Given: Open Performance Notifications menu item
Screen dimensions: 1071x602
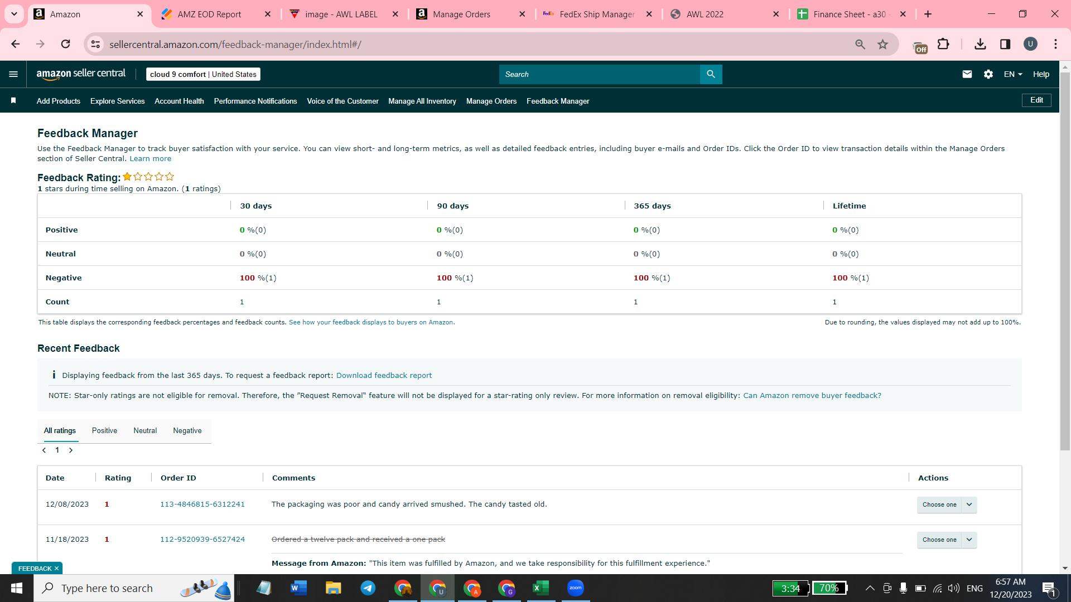Looking at the screenshot, I should [x=255, y=101].
